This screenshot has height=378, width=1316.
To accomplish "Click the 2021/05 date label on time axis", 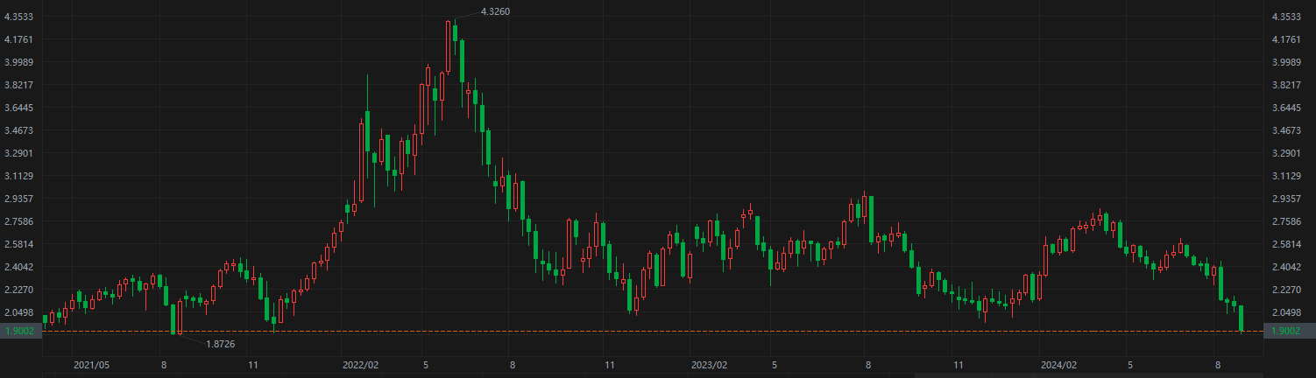I will [92, 364].
